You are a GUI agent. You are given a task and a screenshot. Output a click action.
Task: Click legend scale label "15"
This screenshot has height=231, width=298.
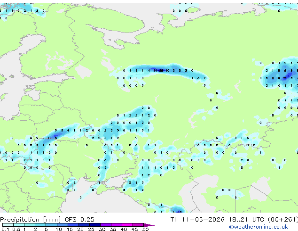(x=70, y=229)
